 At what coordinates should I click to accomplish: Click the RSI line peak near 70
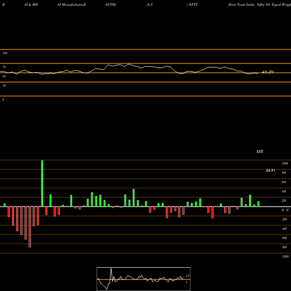129,64
